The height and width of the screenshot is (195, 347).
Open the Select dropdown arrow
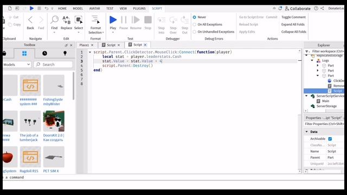tap(78, 32)
